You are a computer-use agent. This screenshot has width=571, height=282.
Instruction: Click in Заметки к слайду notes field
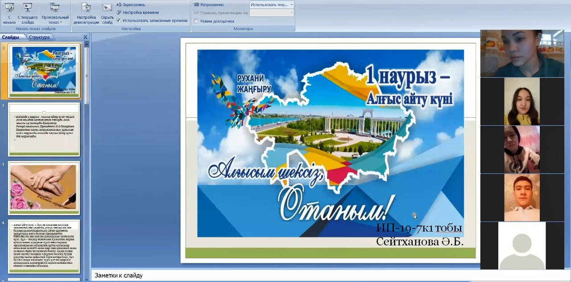coord(285,275)
